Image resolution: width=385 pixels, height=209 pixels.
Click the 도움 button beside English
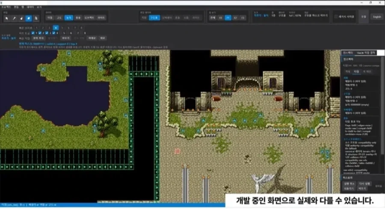[x=364, y=17]
